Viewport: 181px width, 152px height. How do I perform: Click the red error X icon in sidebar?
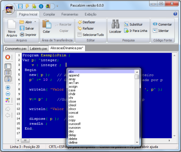pyautogui.click(x=8, y=57)
